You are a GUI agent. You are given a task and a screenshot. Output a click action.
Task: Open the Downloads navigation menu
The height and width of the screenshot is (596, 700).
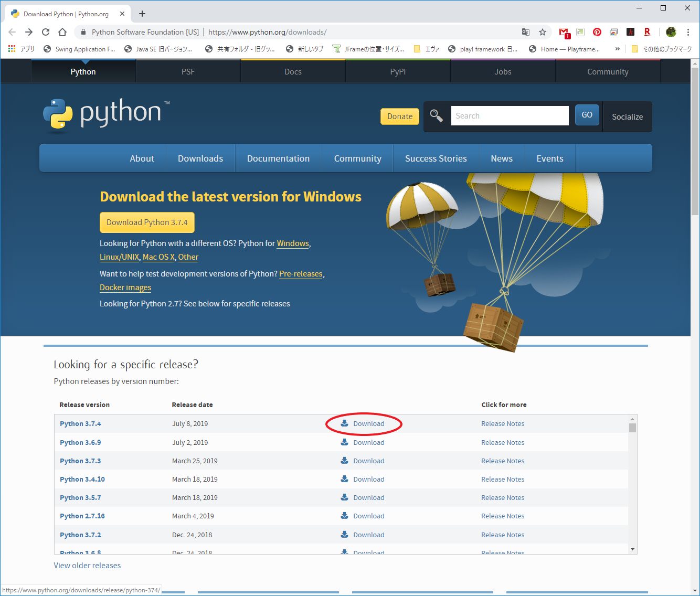(200, 158)
